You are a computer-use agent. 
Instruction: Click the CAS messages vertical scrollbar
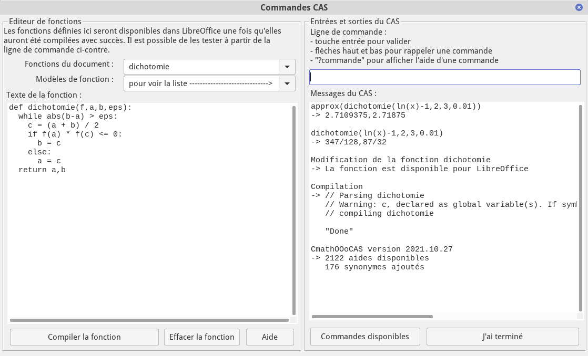(580, 205)
